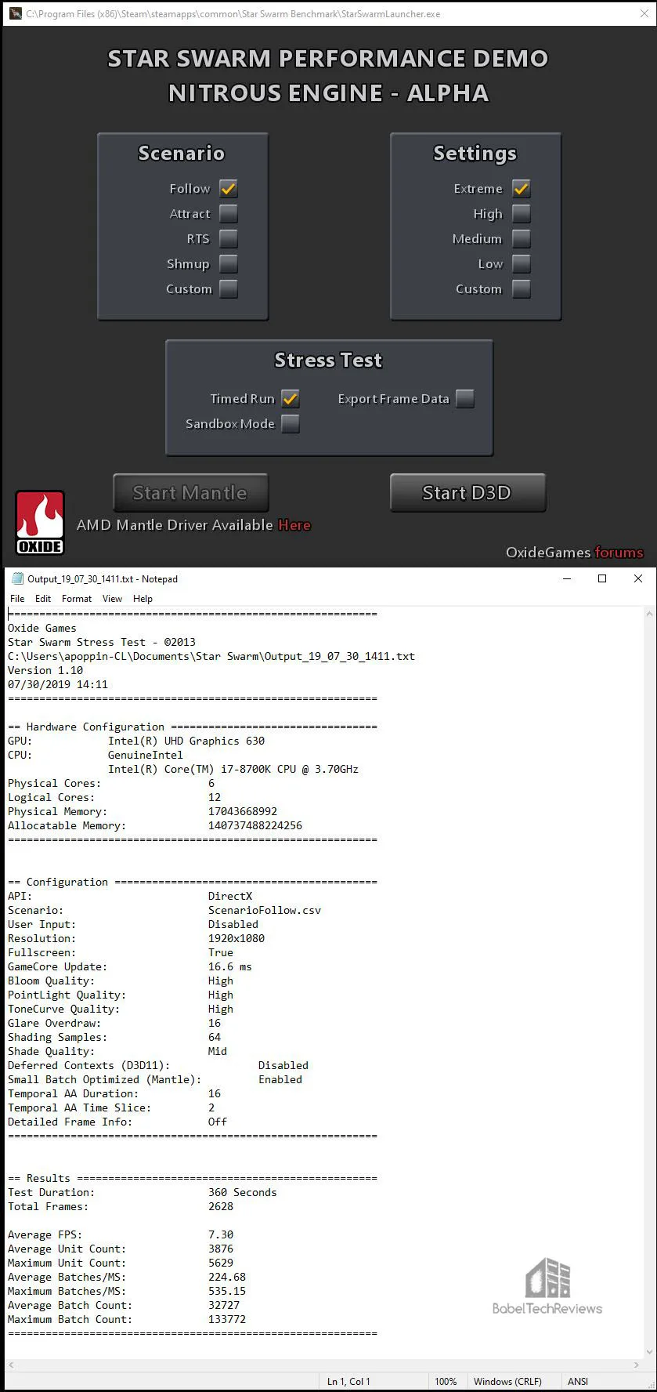Click the 100% zoom status entry
Viewport: 657px width, 1392px height.
click(446, 1382)
